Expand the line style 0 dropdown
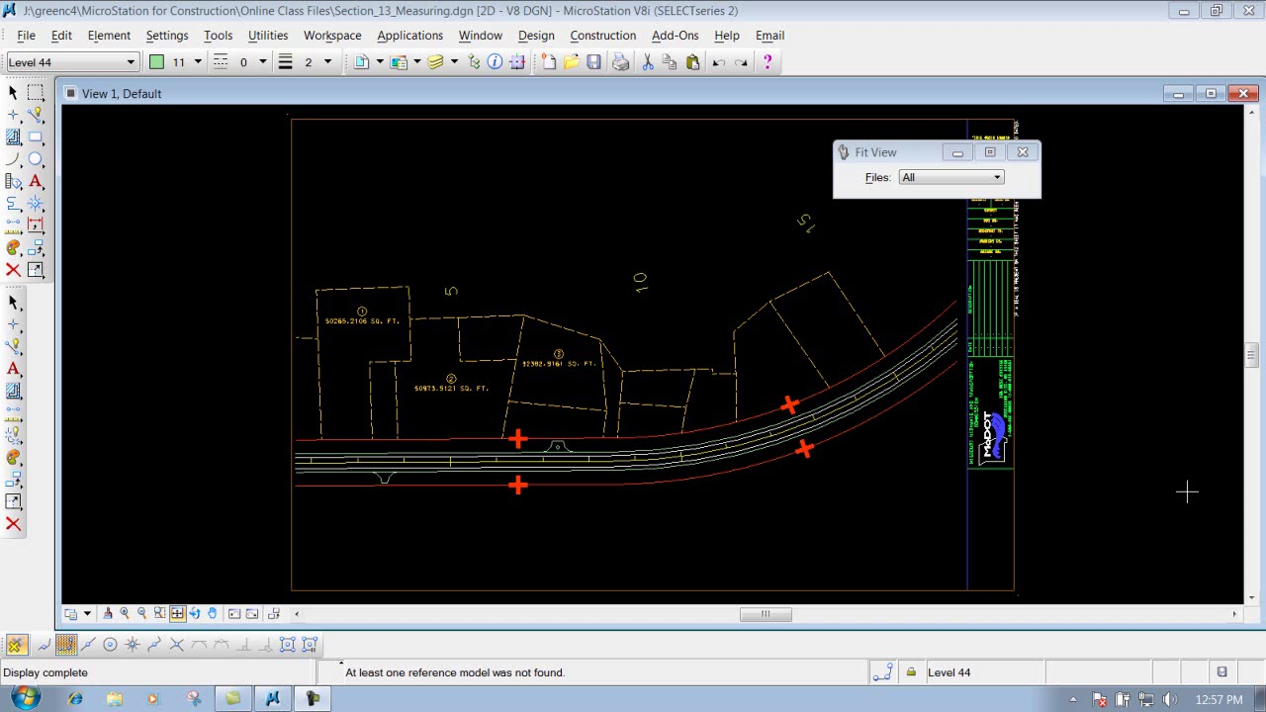 coord(262,62)
